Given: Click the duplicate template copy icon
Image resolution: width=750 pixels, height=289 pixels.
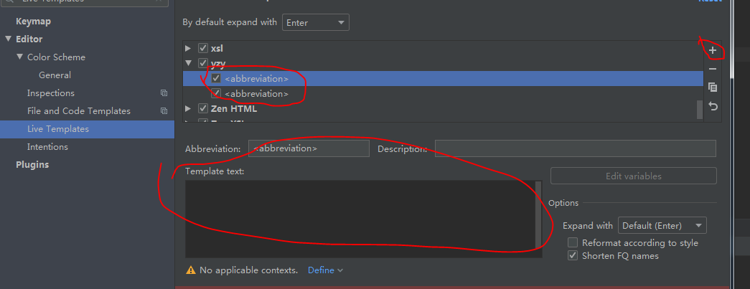Looking at the screenshot, I should (x=713, y=87).
